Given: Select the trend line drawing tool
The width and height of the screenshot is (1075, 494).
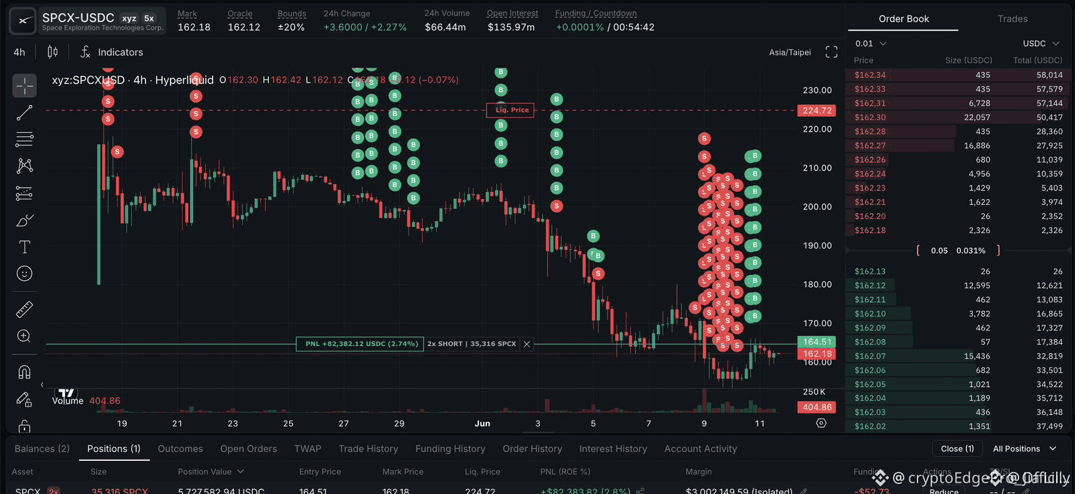Looking at the screenshot, I should pos(24,113).
